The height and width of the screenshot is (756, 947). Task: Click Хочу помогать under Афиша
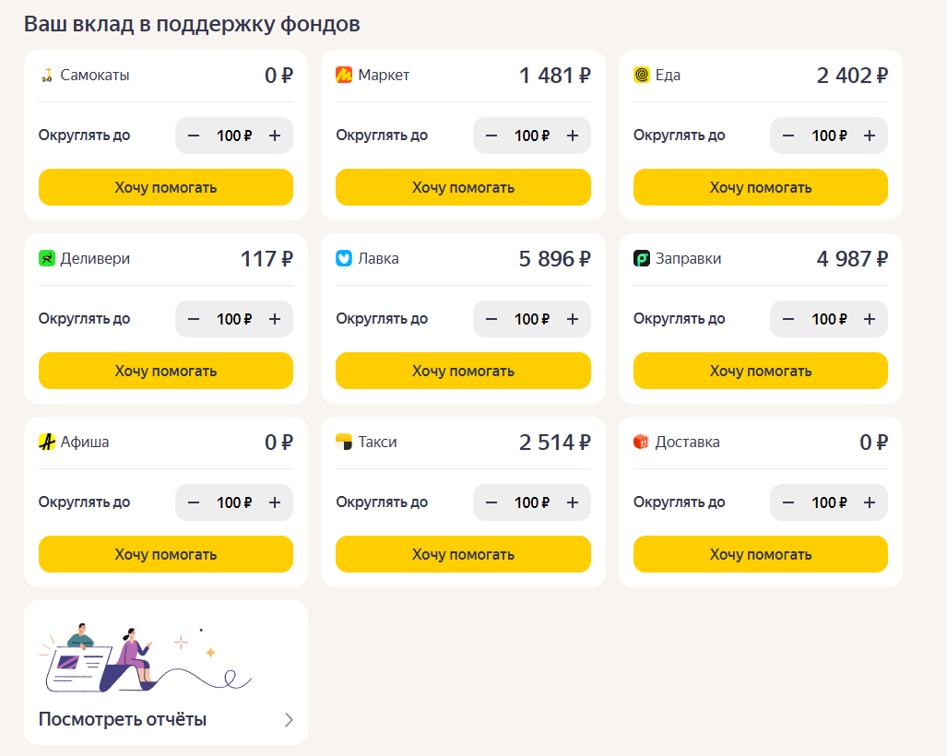tap(166, 554)
